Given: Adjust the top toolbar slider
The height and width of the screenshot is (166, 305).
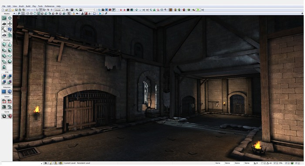Looking at the screenshot, I should point(90,10).
